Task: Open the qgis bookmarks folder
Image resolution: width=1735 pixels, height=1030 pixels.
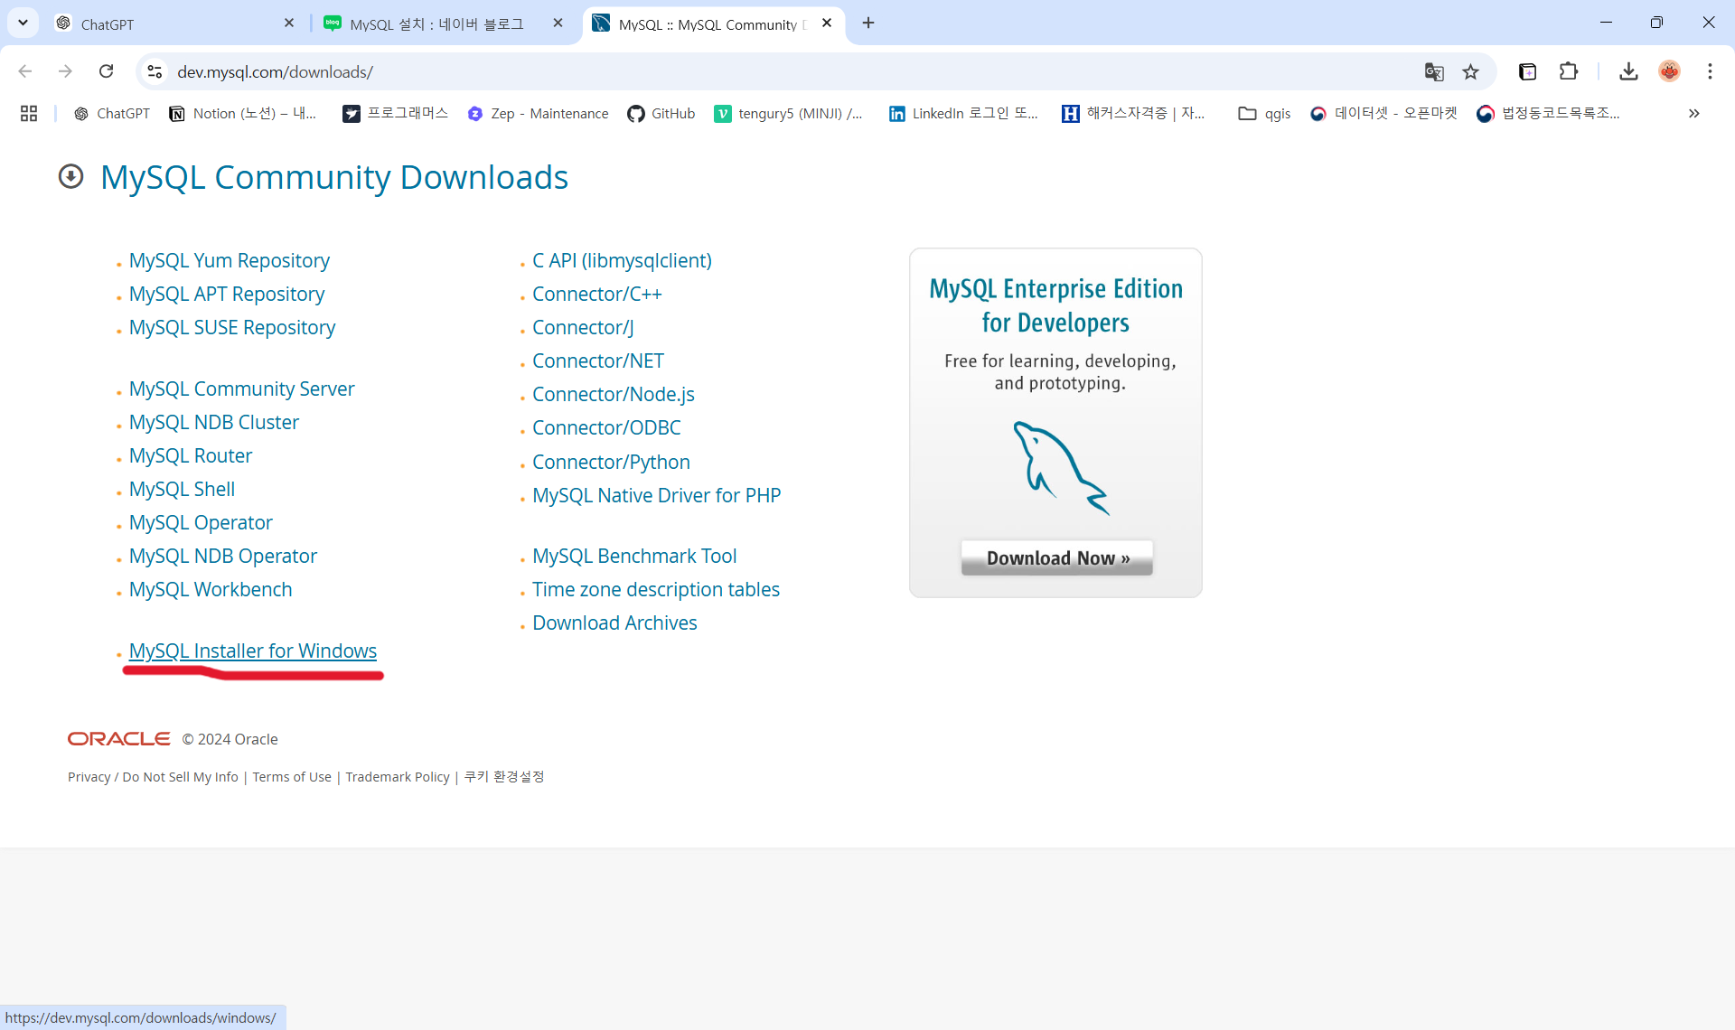Action: coord(1264,113)
